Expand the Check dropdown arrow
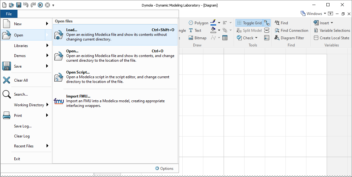This screenshot has width=352, height=177. 256,38
